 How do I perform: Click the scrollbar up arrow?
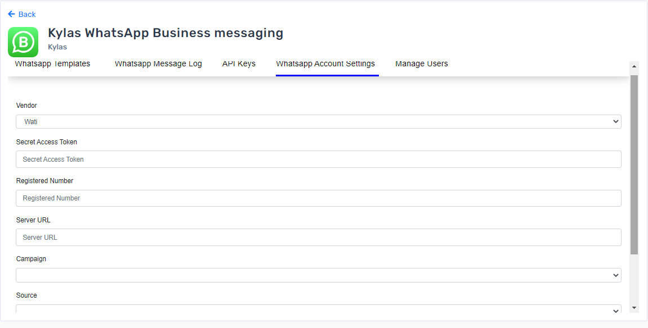634,66
